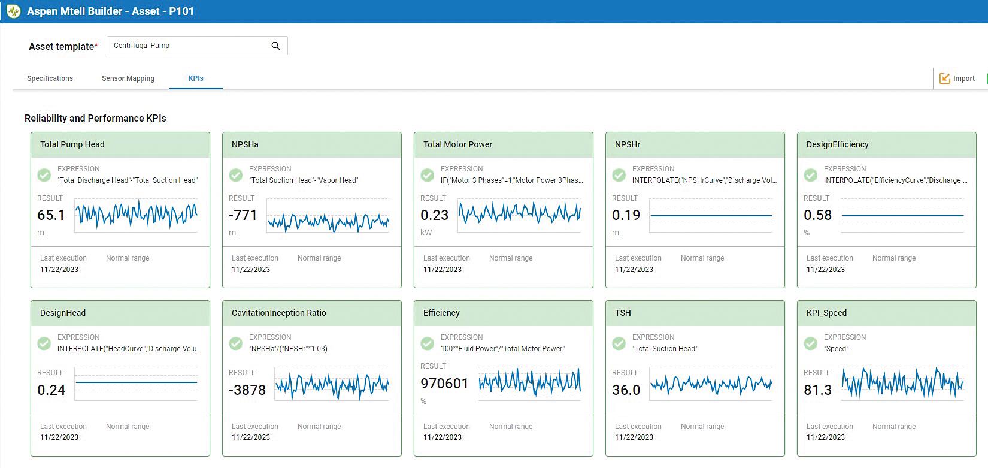
Task: Click the DesignEfficiency card title
Action: 838,144
